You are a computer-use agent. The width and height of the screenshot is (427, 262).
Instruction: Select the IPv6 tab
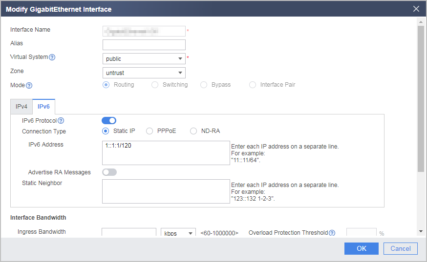pos(43,107)
